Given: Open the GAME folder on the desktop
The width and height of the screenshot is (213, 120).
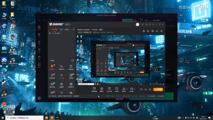Looking at the screenshot, I should tap(12, 16).
